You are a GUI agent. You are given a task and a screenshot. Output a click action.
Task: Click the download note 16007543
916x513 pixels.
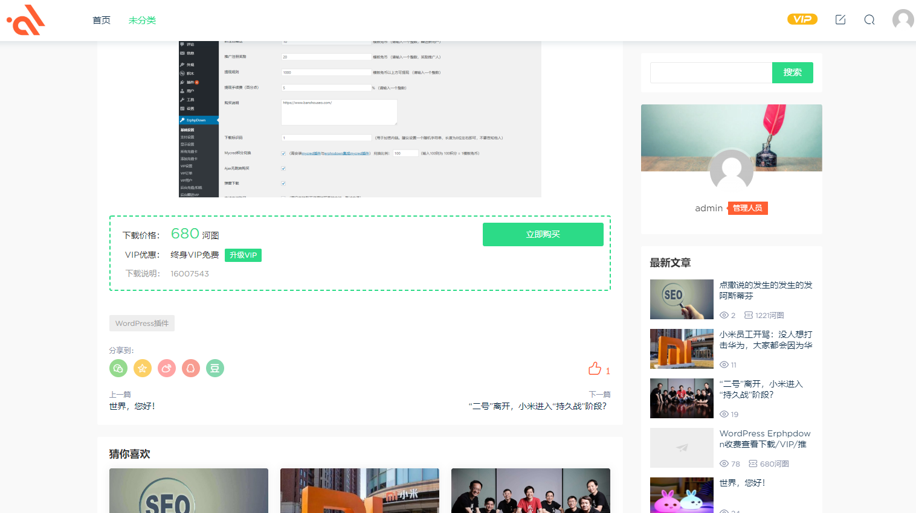pos(190,273)
